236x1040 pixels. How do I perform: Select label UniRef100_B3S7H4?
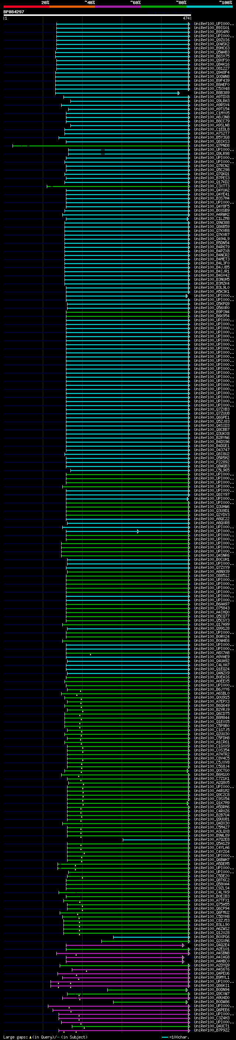(x=211, y=198)
